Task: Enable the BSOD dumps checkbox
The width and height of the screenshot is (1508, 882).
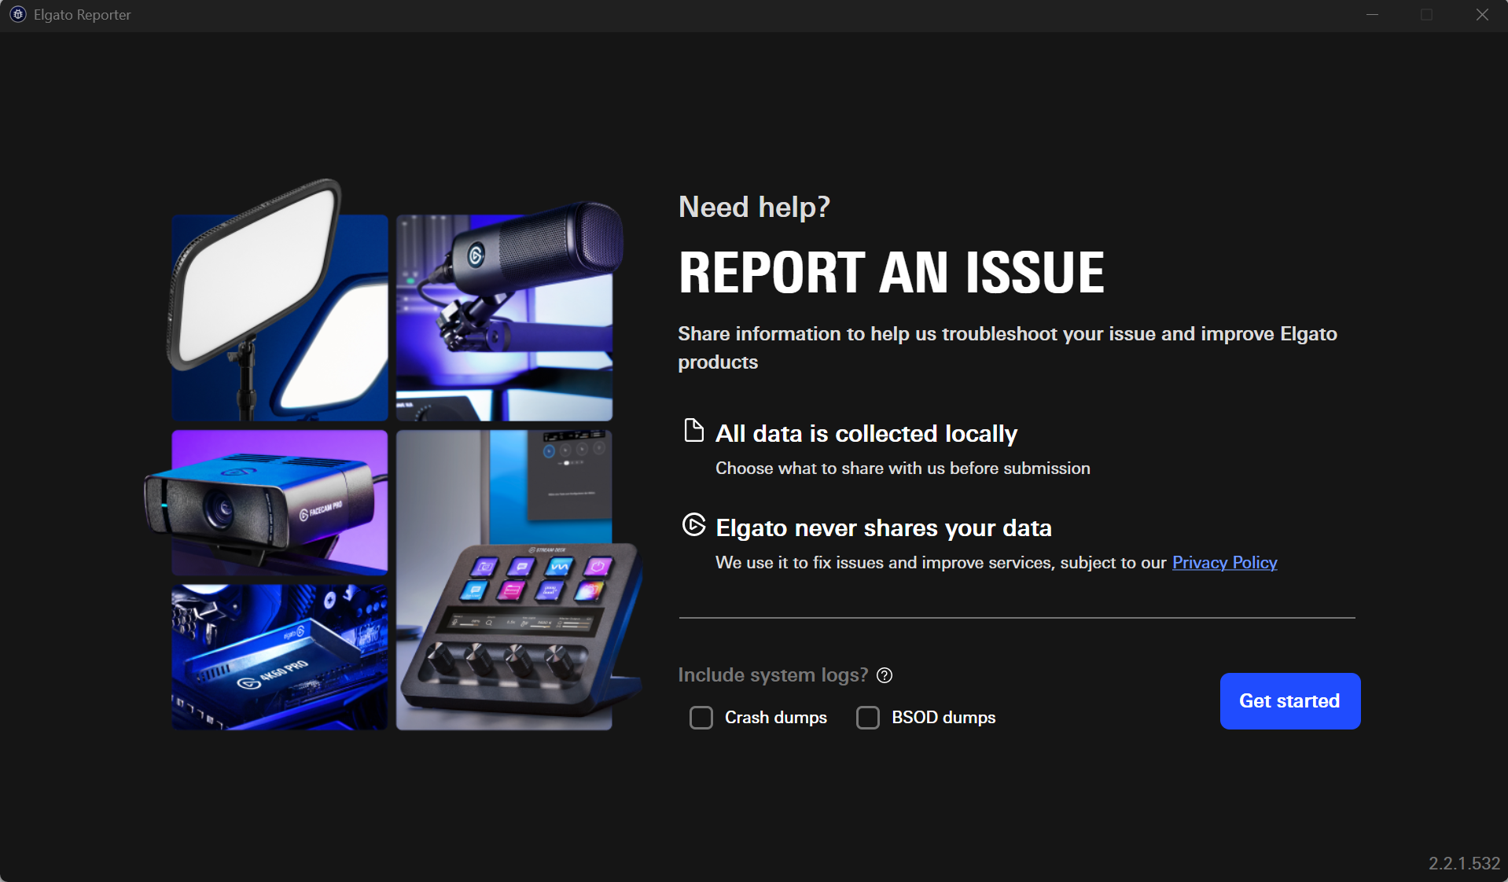Action: tap(868, 718)
